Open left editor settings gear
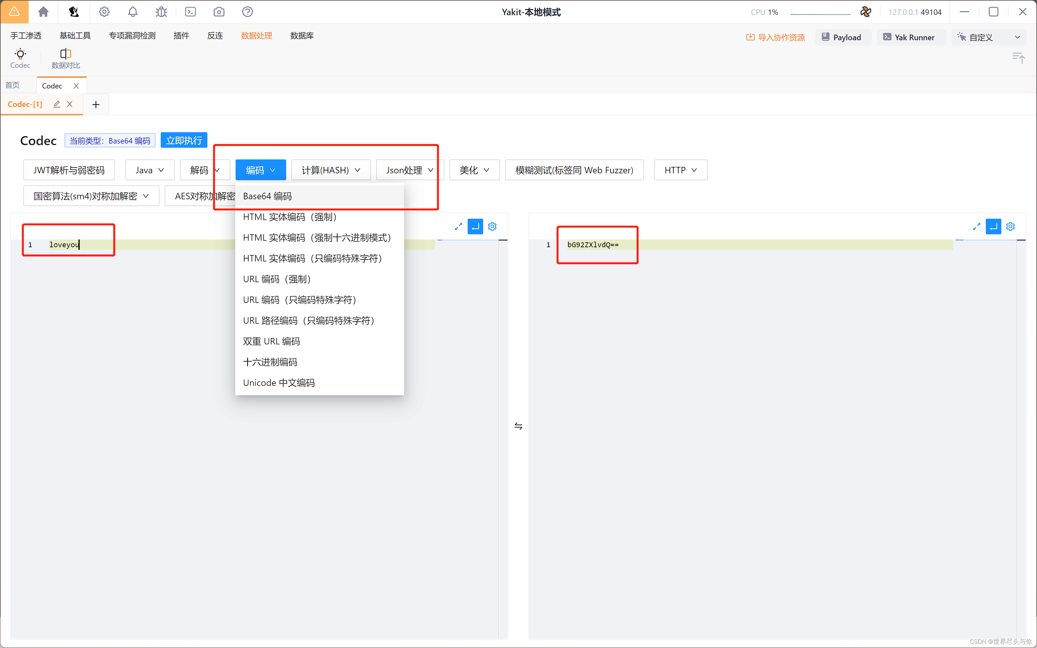 click(492, 226)
